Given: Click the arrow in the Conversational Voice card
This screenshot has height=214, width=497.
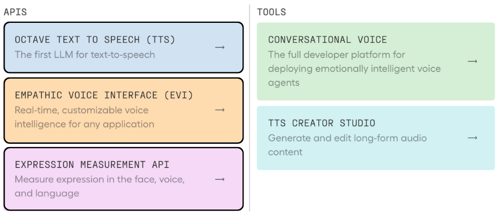Looking at the screenshot, I should [x=472, y=61].
